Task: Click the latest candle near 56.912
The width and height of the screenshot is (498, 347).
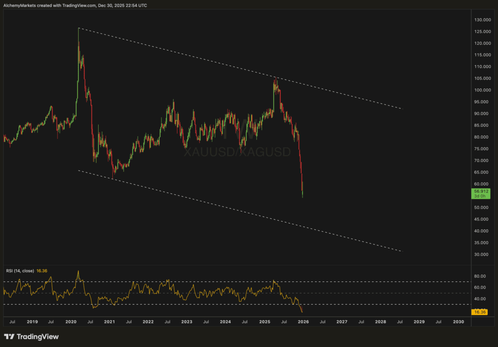Action: coord(302,190)
